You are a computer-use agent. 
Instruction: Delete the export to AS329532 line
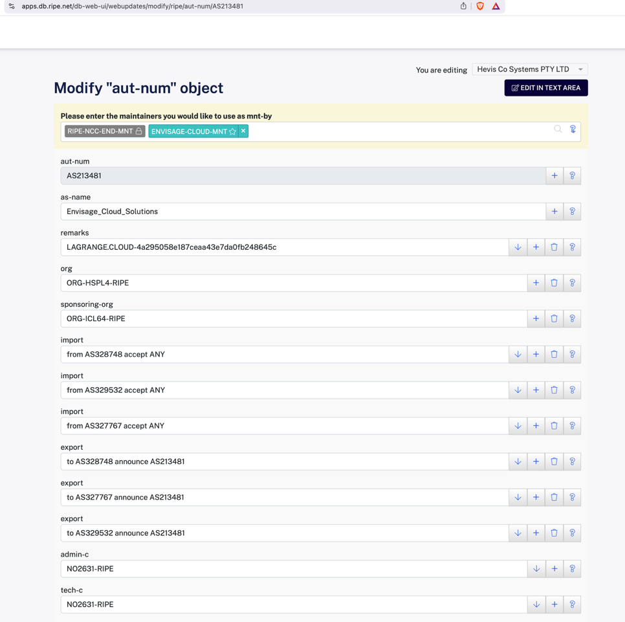coord(554,533)
